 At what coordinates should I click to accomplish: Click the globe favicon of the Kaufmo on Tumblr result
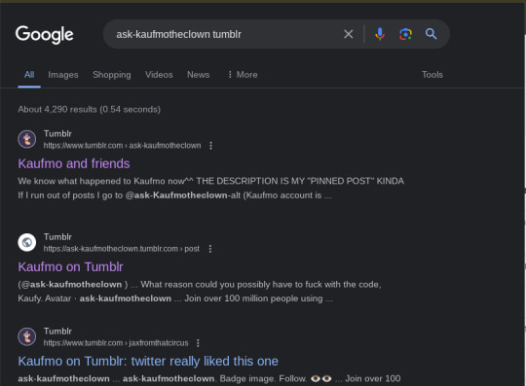(x=27, y=242)
